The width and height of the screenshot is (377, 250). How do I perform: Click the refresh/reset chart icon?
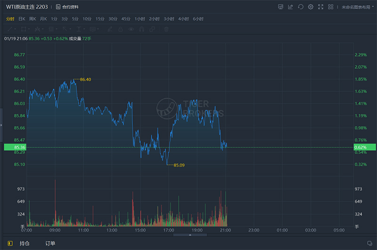point(301,7)
